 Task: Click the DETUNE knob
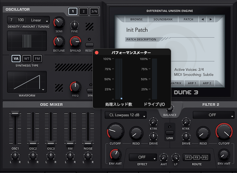[x=59, y=41]
